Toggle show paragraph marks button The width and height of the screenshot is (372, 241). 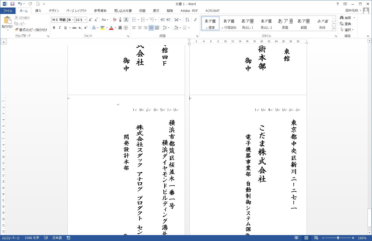[195, 20]
